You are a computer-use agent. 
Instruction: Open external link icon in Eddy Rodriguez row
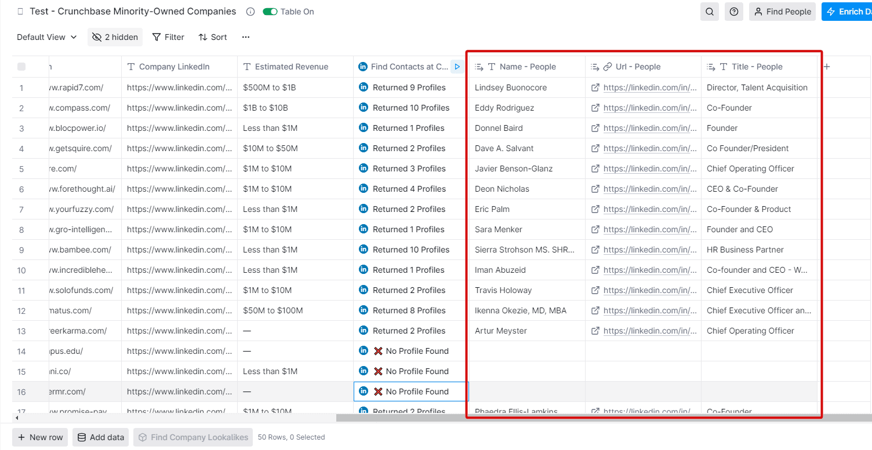tap(595, 108)
